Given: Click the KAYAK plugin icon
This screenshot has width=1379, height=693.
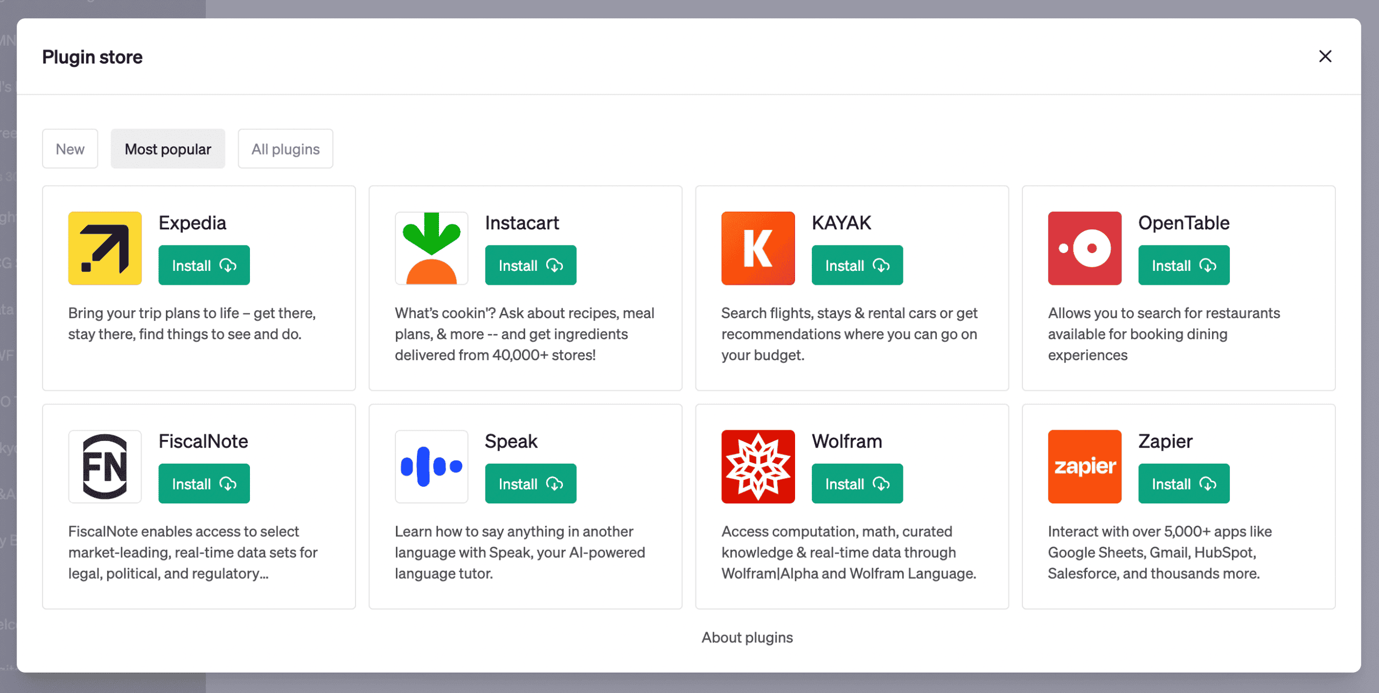Looking at the screenshot, I should click(757, 248).
